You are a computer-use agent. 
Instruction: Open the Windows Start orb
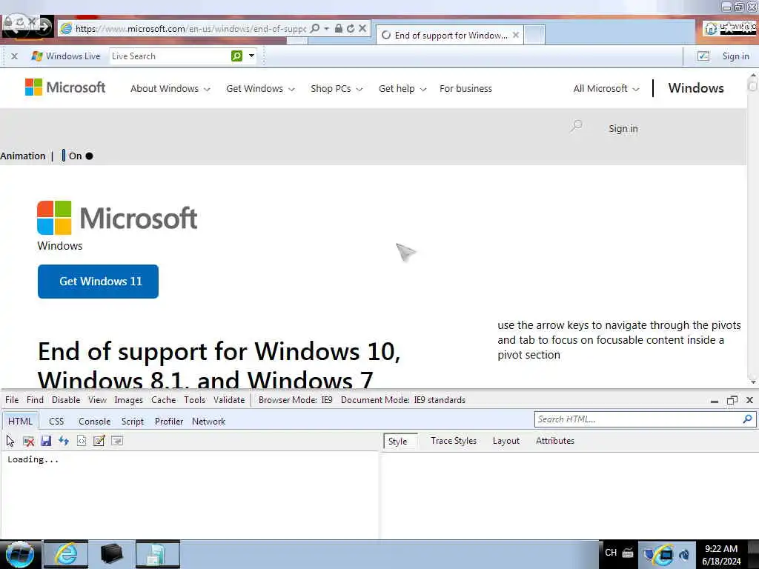20,554
